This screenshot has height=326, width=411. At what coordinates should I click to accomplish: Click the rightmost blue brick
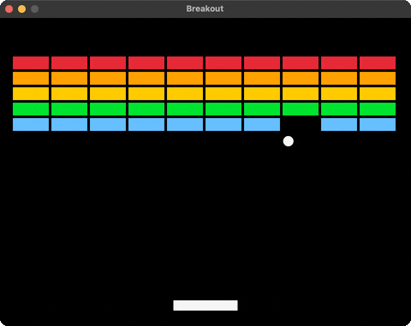(378, 124)
